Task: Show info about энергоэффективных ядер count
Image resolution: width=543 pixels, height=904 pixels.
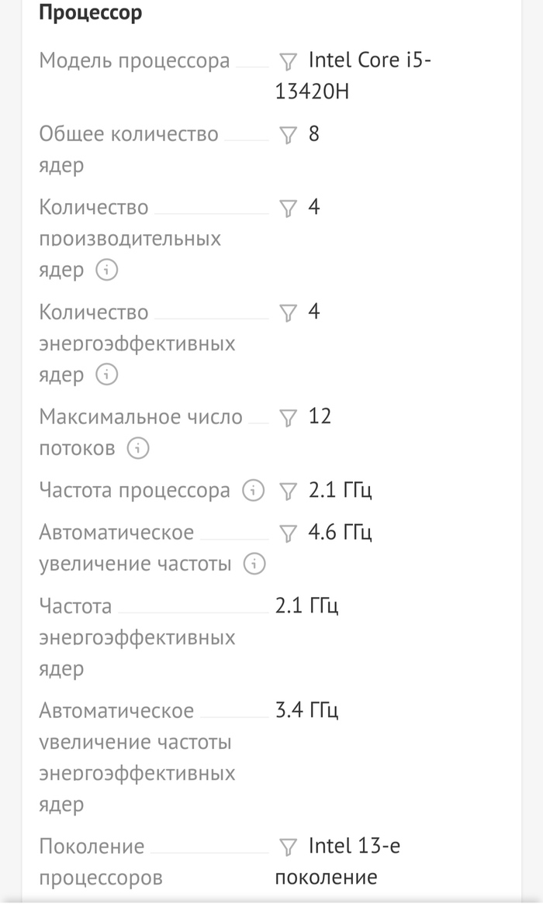Action: [106, 375]
